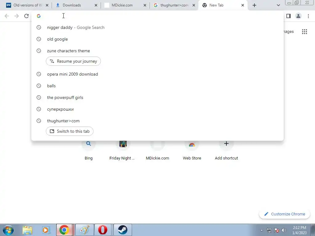Screen dimensions: 315x236
Task: Close the Downloads tab
Action: 96,5
